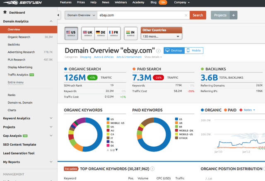Open the Prices page
The image size is (265, 181).
(x=81, y=2)
